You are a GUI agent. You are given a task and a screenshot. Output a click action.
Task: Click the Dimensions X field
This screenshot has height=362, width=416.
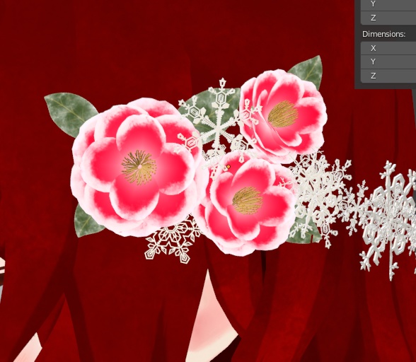coord(388,48)
